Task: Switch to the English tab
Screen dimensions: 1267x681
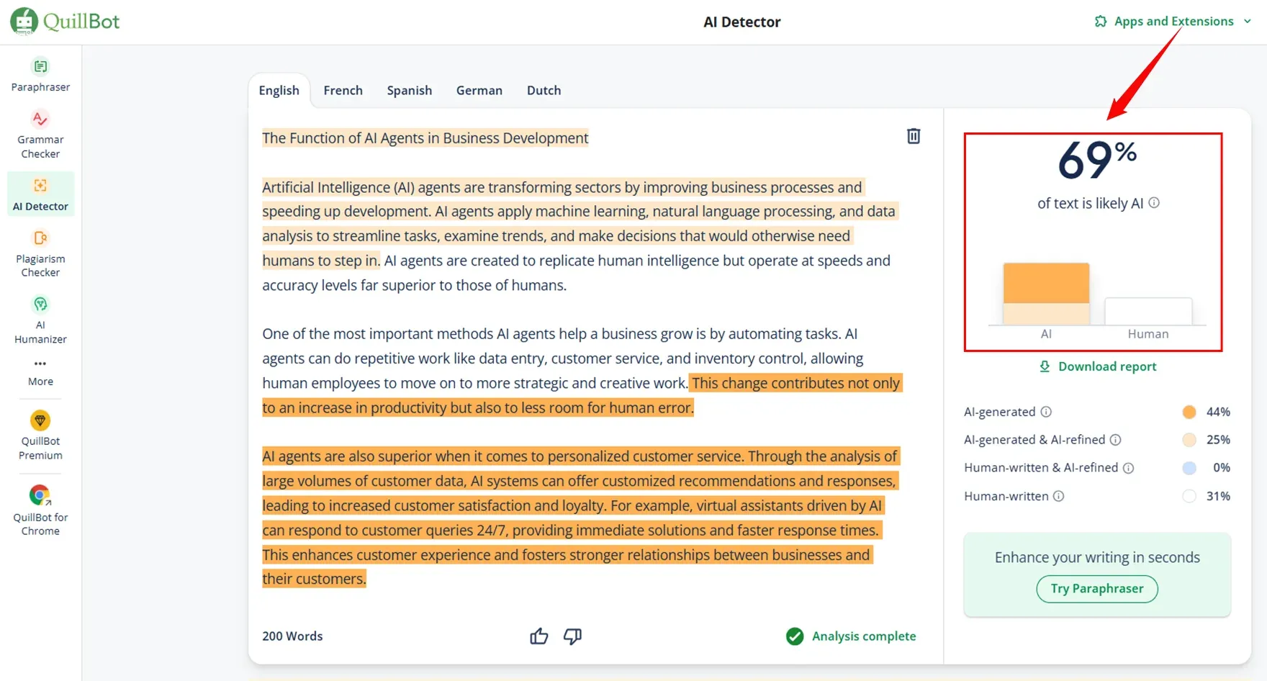Action: tap(279, 91)
